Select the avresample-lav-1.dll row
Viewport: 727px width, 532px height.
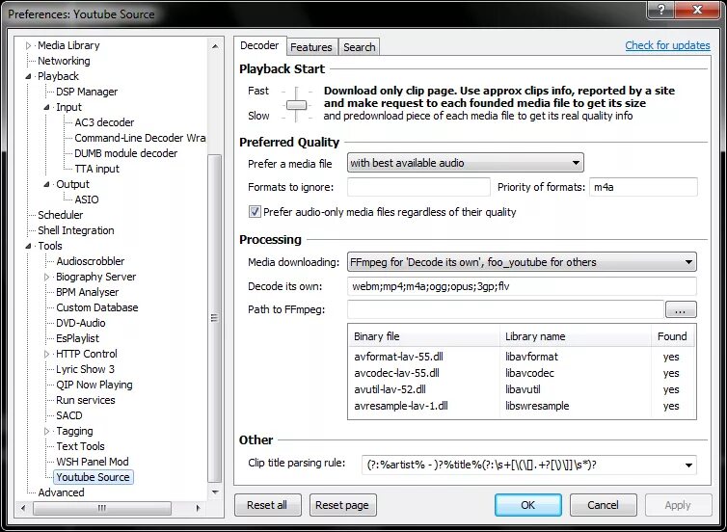click(x=522, y=406)
